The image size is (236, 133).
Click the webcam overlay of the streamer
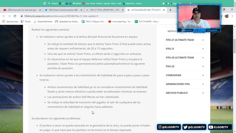point(199,18)
